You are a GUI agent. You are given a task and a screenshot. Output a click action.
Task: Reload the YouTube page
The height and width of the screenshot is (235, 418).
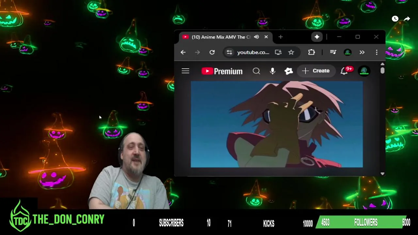click(x=212, y=52)
